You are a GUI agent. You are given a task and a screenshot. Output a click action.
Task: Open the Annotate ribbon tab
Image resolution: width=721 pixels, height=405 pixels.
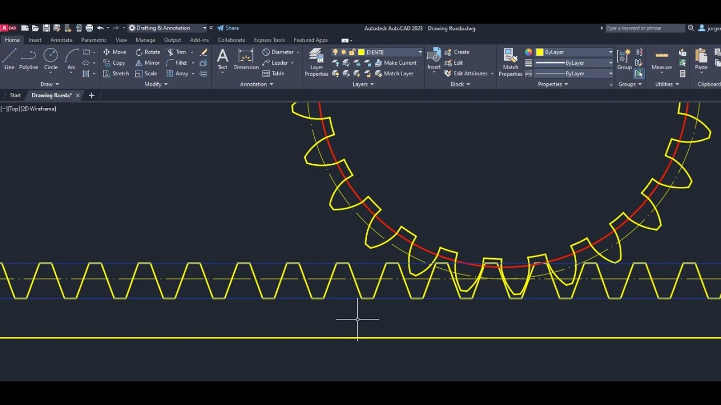coord(61,40)
